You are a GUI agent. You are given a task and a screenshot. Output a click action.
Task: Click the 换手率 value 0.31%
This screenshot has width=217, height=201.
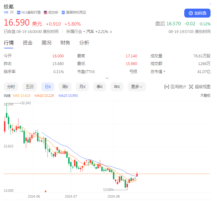(x=59, y=72)
